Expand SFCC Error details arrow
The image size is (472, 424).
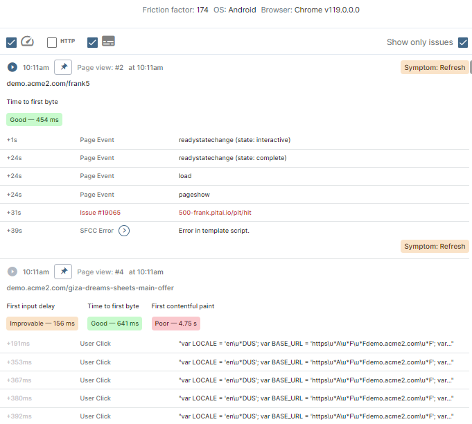tap(124, 231)
